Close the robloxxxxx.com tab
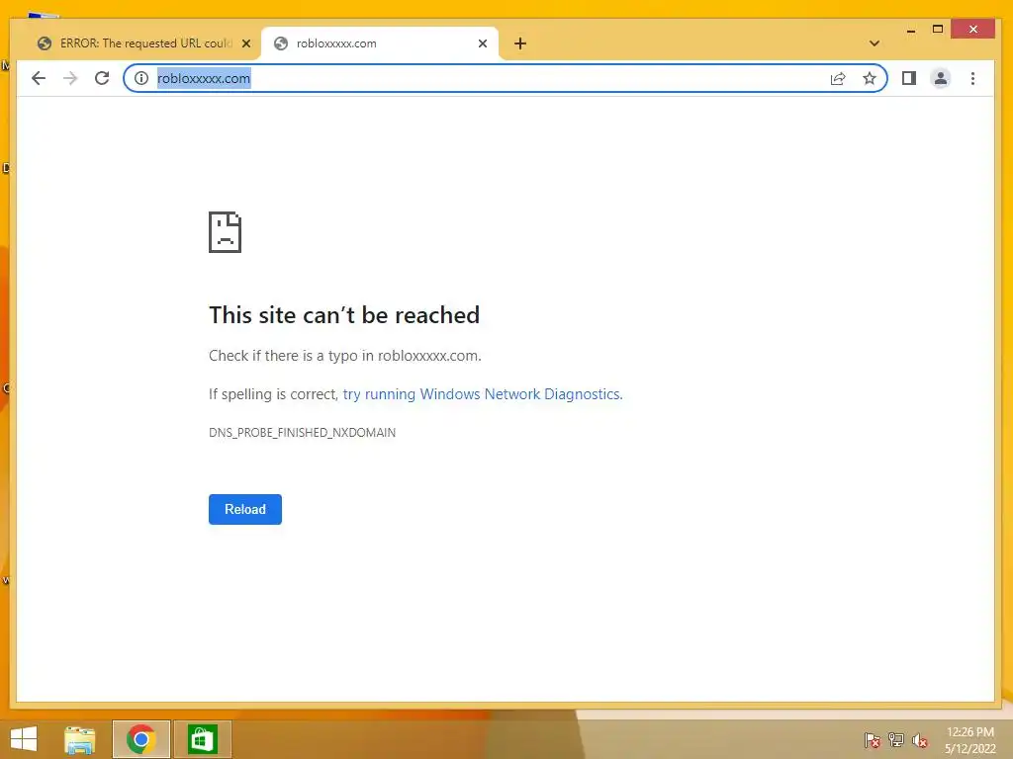The width and height of the screenshot is (1013, 759). coord(483,43)
